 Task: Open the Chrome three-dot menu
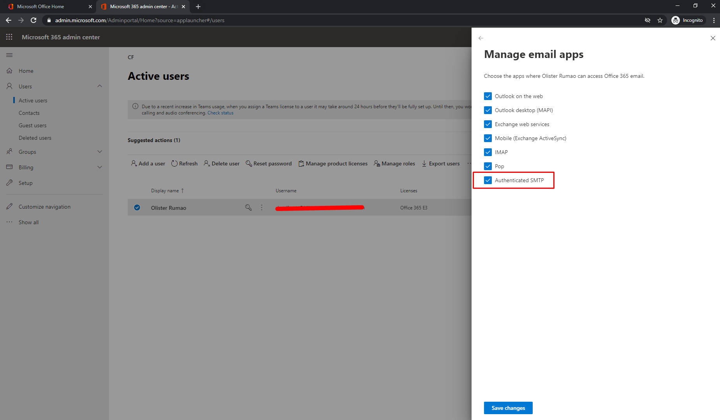(714, 20)
